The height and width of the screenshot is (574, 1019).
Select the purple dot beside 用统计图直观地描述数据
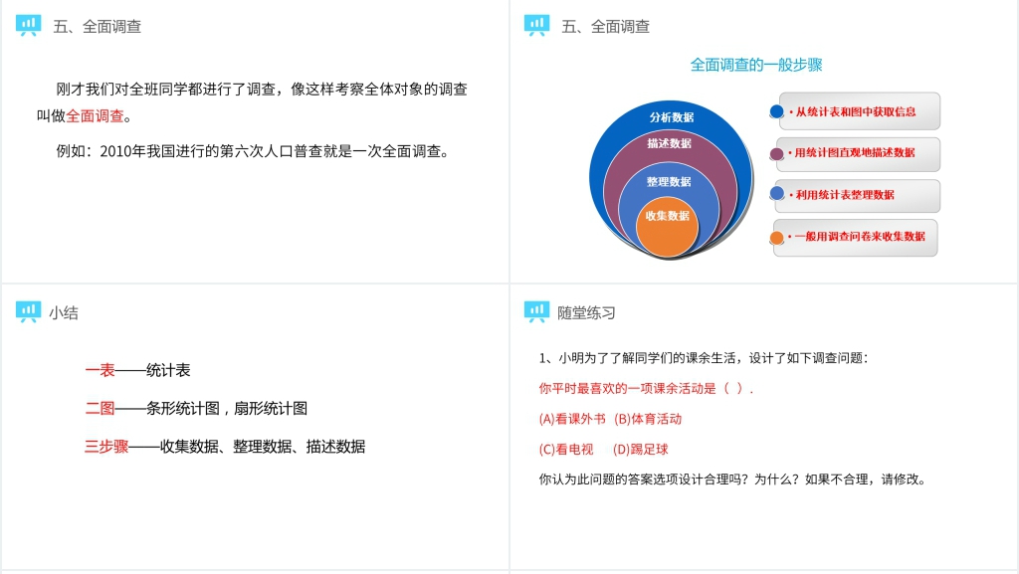tap(776, 154)
